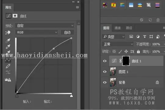
Task: Open the 预设 preset dropdown
Action: [45, 26]
